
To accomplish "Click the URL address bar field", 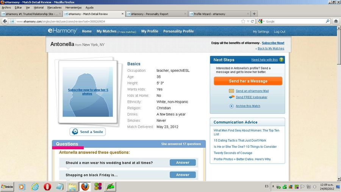I will [x=128, y=21].
